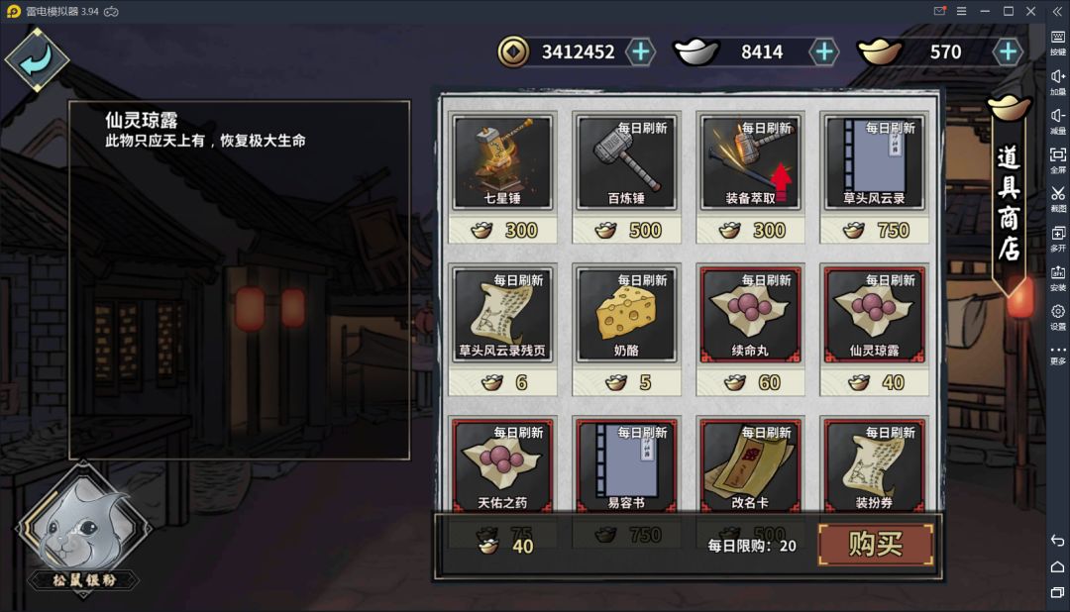The width and height of the screenshot is (1070, 612).
Task: Add gold ingots with plus button
Action: click(x=1008, y=51)
